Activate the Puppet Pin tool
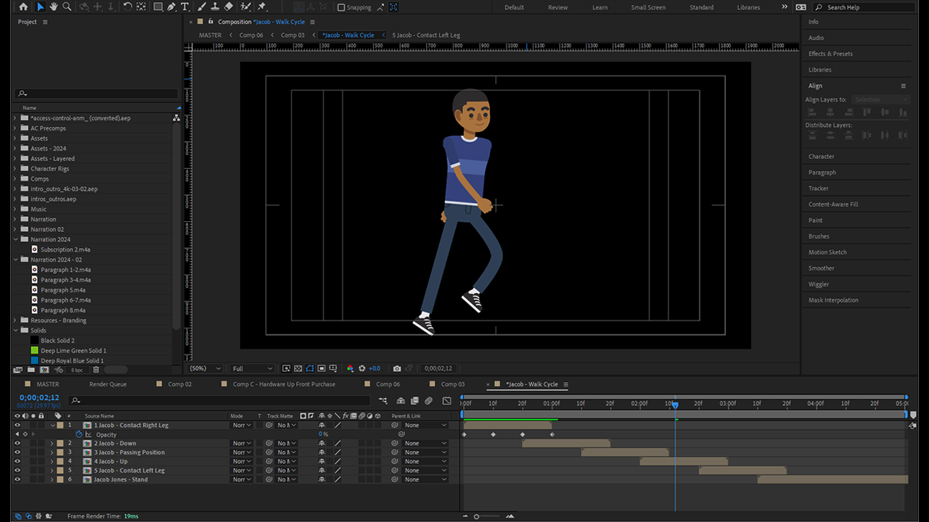The image size is (929, 522). 261,7
